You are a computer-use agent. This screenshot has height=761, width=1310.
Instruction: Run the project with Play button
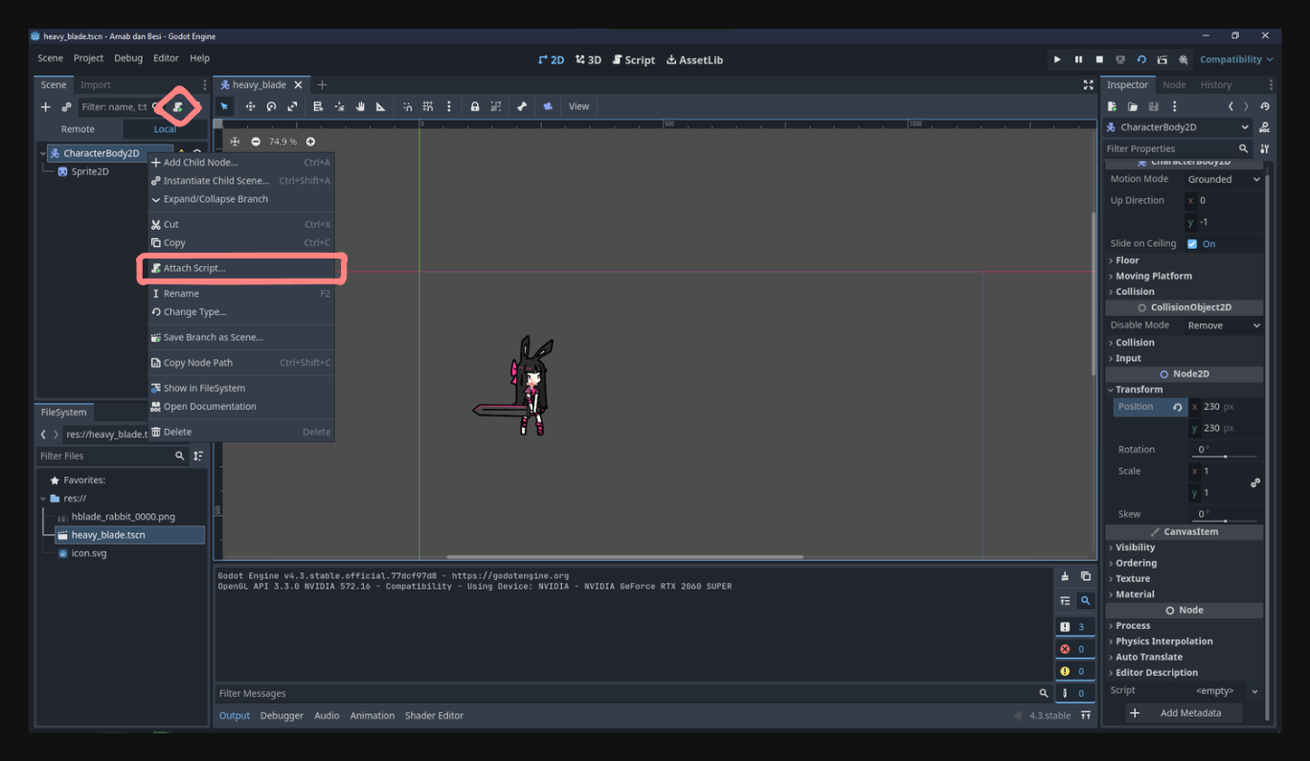coord(1057,59)
